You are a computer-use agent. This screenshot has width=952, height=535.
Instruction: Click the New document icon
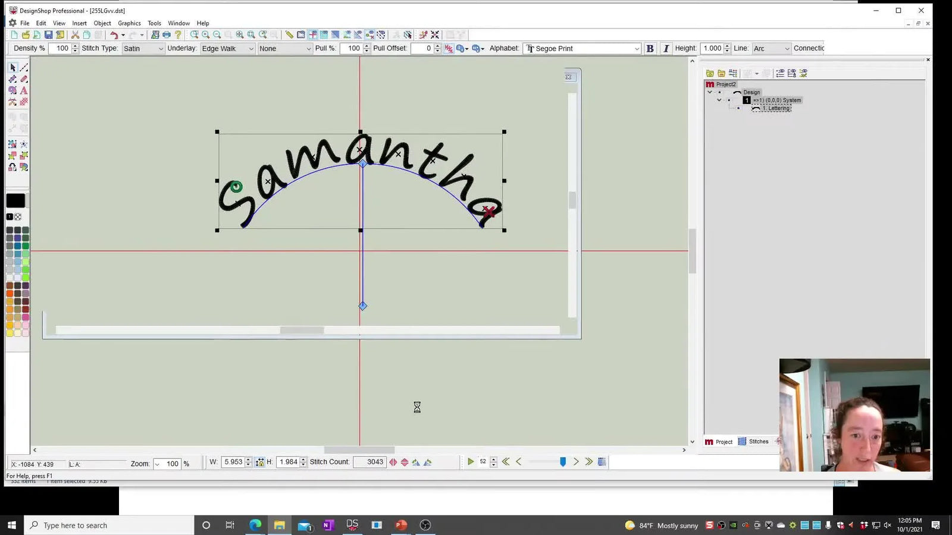click(x=14, y=35)
